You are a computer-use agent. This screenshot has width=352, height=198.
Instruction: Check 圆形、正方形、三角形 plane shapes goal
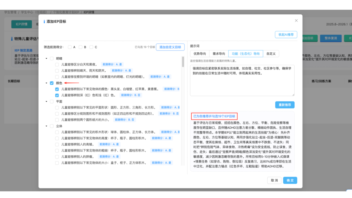click(x=57, y=108)
